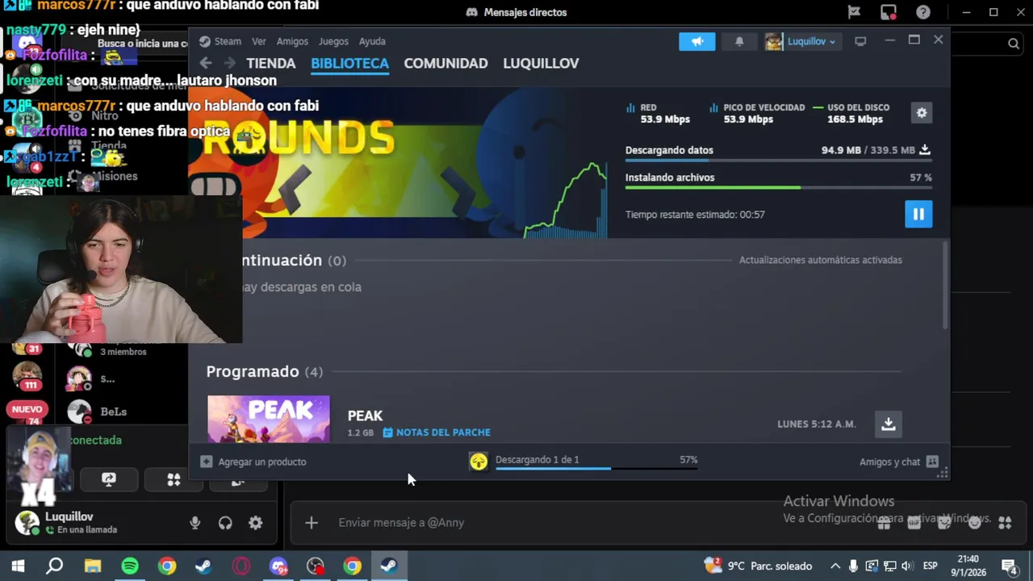Click Discord search magnifier icon
Screen dimensions: 1033x581
tap(1014, 44)
